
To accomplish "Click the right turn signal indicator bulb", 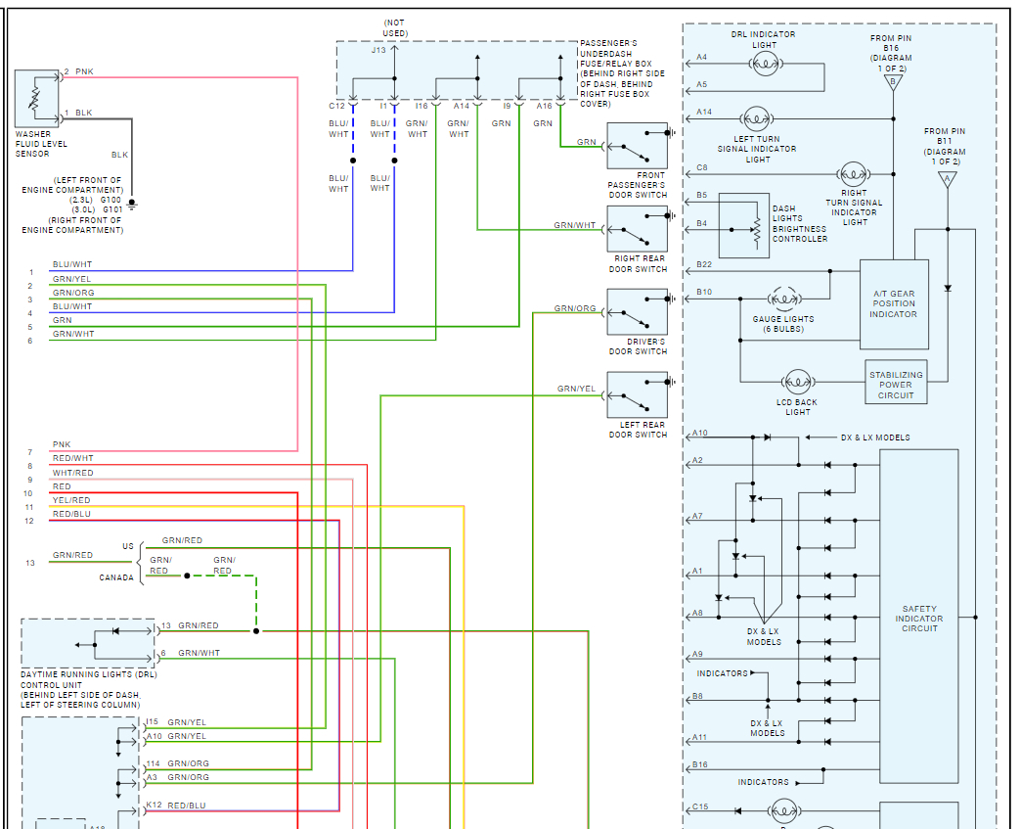I will click(x=853, y=174).
